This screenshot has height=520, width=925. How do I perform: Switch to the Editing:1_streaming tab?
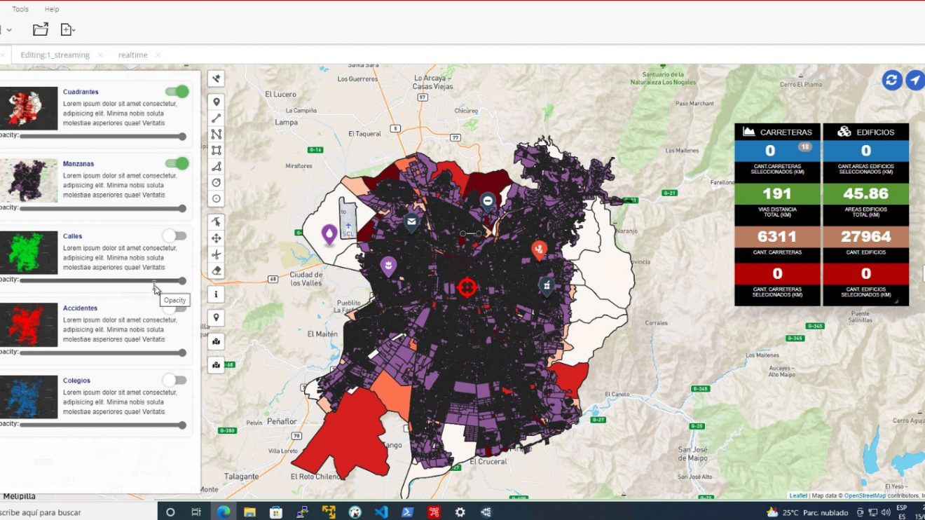(x=55, y=55)
